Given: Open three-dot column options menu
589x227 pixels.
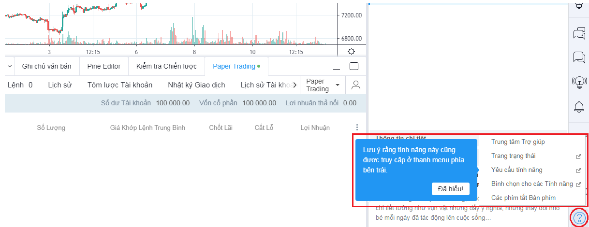Looking at the screenshot, I should click(357, 128).
